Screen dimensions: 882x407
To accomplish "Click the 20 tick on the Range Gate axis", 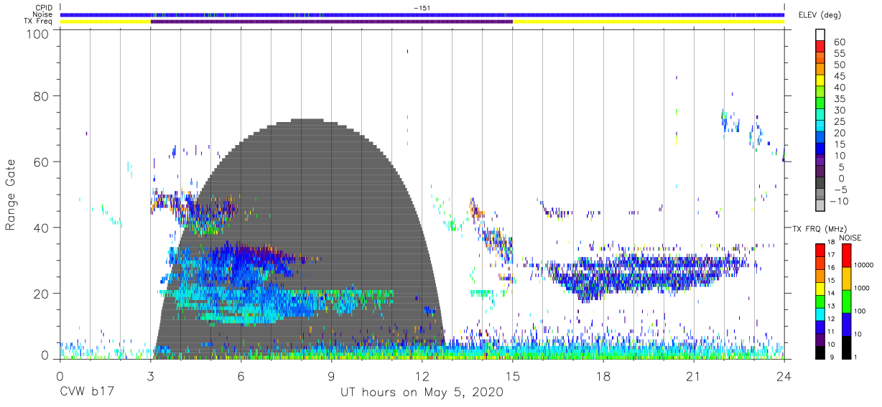I will coord(42,294).
